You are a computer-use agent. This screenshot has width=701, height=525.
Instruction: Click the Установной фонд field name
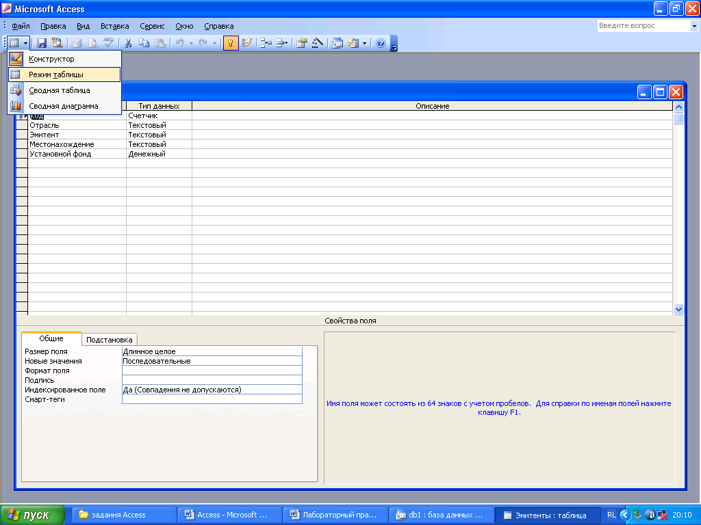[x=77, y=154]
